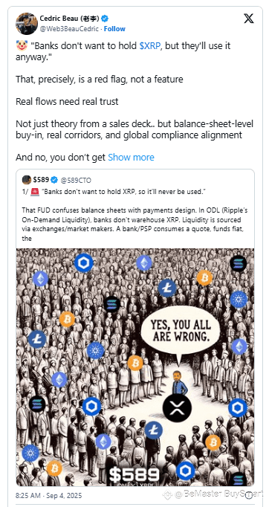Image resolution: width=269 pixels, height=507 pixels.
Task: Click the black XRP logo in image
Action: coord(175,407)
